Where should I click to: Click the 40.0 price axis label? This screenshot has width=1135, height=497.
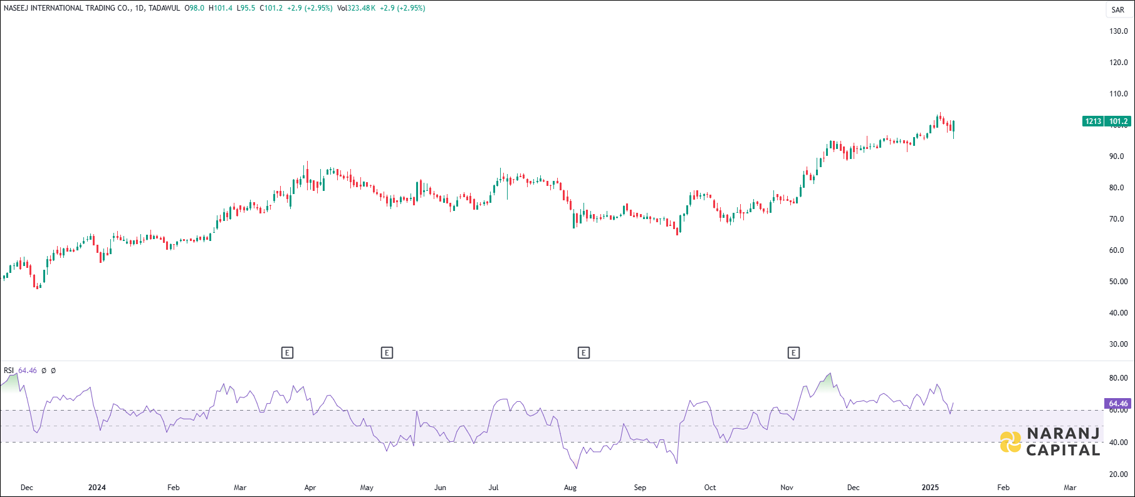(x=1118, y=313)
